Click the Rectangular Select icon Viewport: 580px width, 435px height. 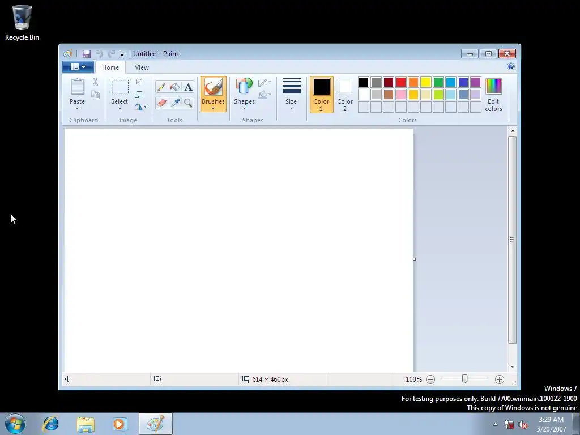[120, 87]
